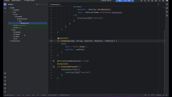172x97 pixels.
Task: Collapse the res folder
Action: 11,30
